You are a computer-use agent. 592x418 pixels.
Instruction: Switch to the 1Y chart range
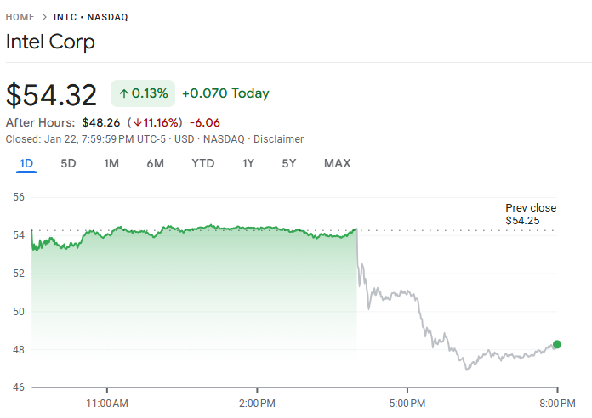coord(248,163)
